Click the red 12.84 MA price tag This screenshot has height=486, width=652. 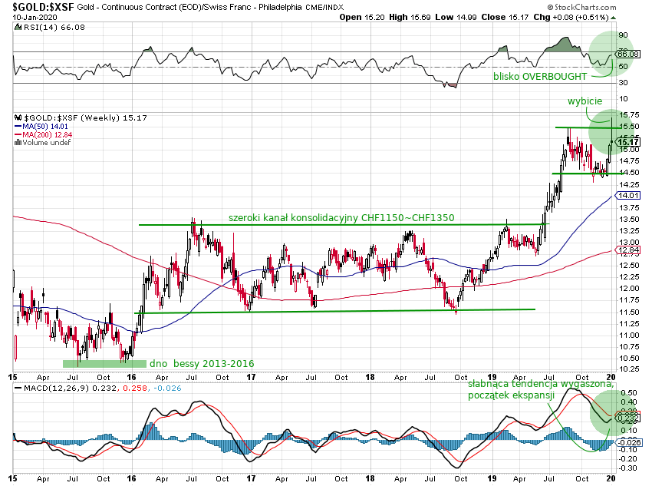pyautogui.click(x=627, y=250)
